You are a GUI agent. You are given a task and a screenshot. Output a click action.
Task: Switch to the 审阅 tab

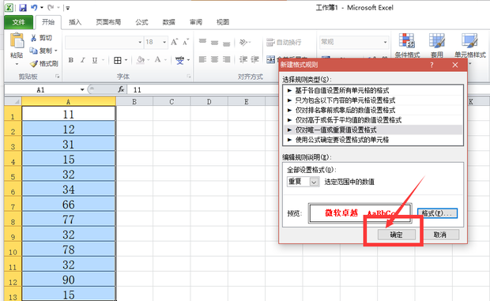pos(196,22)
